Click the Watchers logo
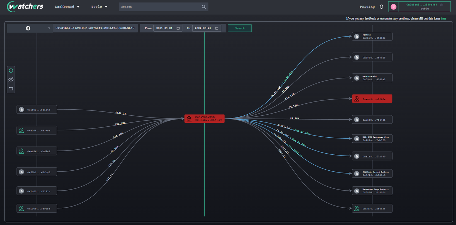This screenshot has height=225, width=456. pos(26,6)
